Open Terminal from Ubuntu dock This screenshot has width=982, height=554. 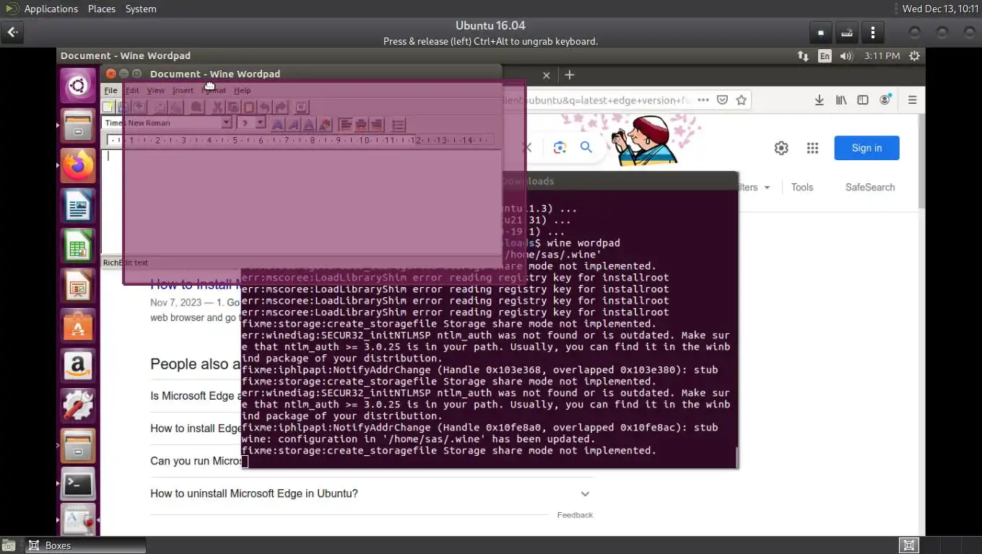coord(78,485)
